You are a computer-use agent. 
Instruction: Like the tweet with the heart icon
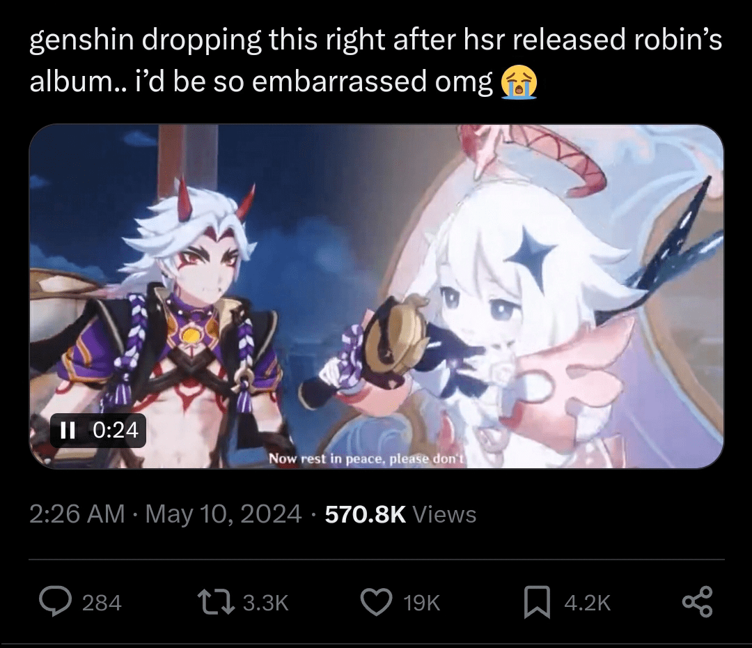click(377, 602)
